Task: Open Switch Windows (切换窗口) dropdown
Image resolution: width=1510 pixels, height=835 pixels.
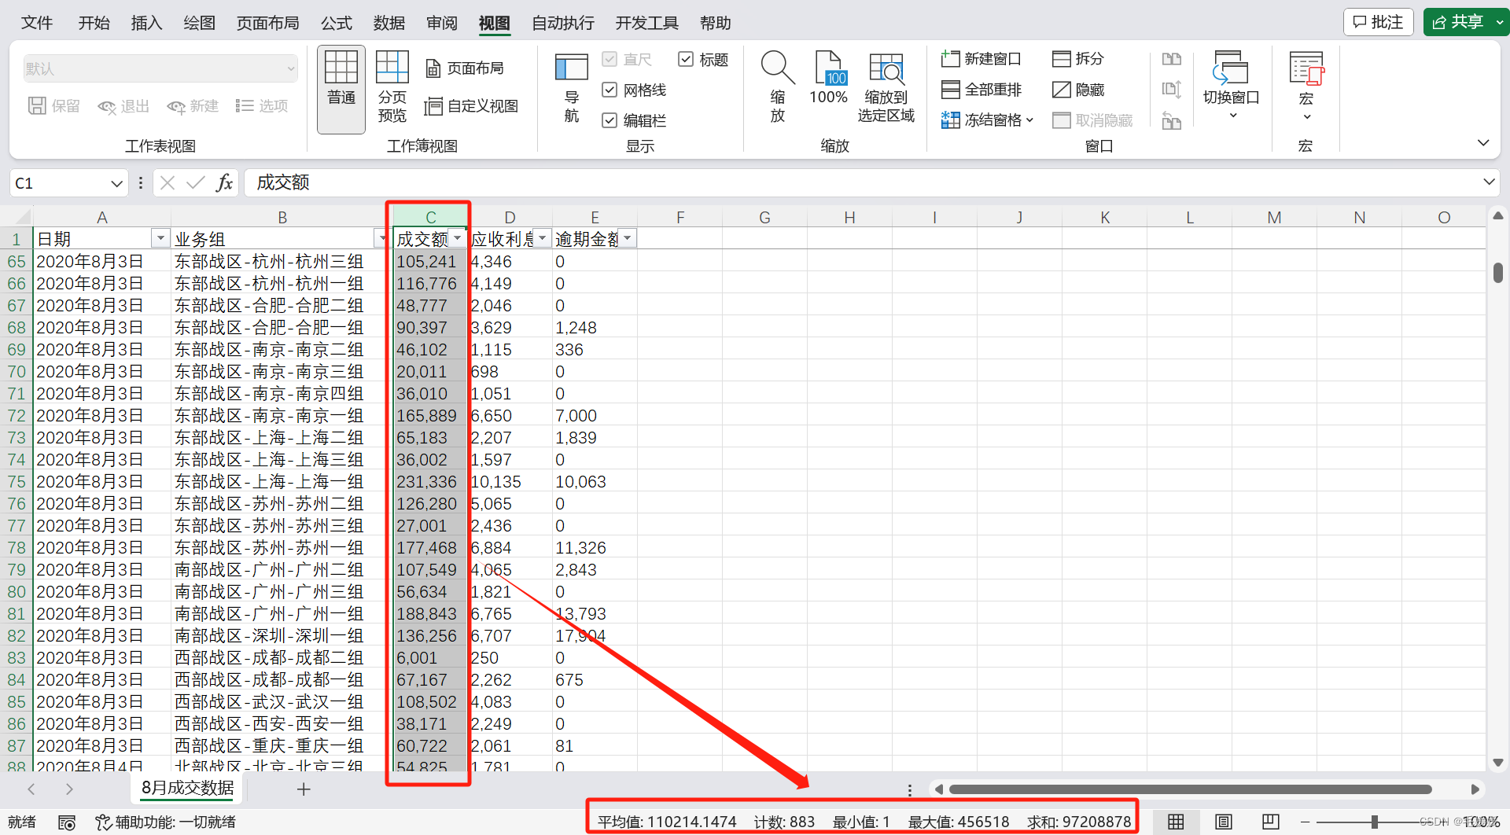Action: pos(1232,86)
